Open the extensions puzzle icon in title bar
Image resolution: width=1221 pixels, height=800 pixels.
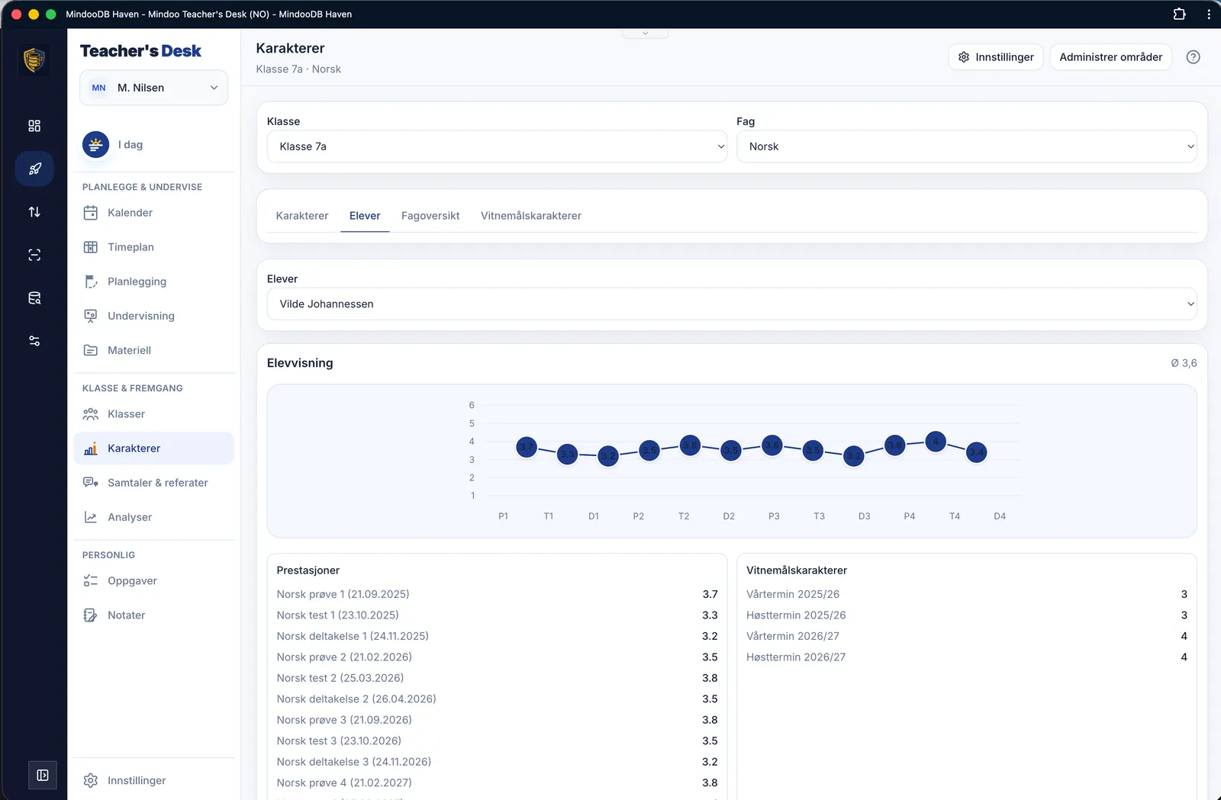[1179, 14]
